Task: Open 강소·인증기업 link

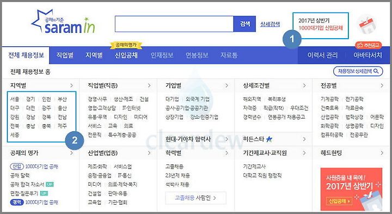Action: [x=204, y=117]
